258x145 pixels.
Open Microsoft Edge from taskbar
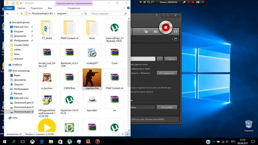(42, 141)
